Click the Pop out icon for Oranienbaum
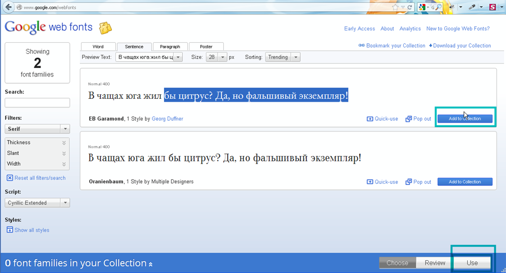Image resolution: width=506 pixels, height=273 pixels. coord(409,182)
